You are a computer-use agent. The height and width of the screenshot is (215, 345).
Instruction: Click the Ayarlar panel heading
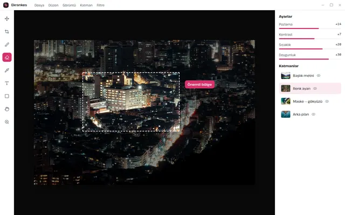[285, 17]
